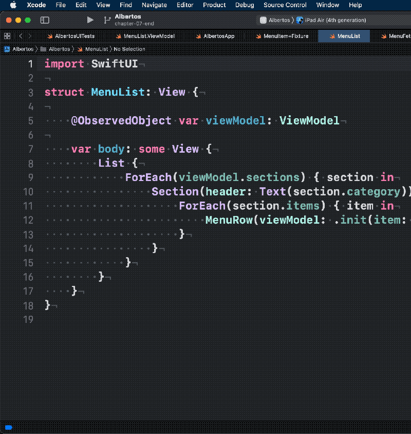The image size is (411, 434).
Task: Open the Debug menu
Action: [x=245, y=5]
